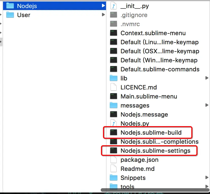This screenshot has width=210, height=194.
Task: Click the Context.sublime-menu file icon
Action: (x=113, y=33)
